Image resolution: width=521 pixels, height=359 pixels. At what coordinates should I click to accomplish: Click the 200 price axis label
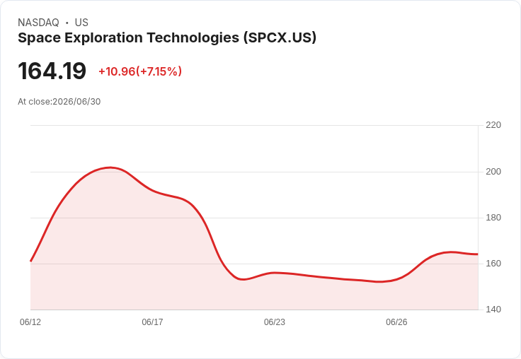click(x=493, y=172)
